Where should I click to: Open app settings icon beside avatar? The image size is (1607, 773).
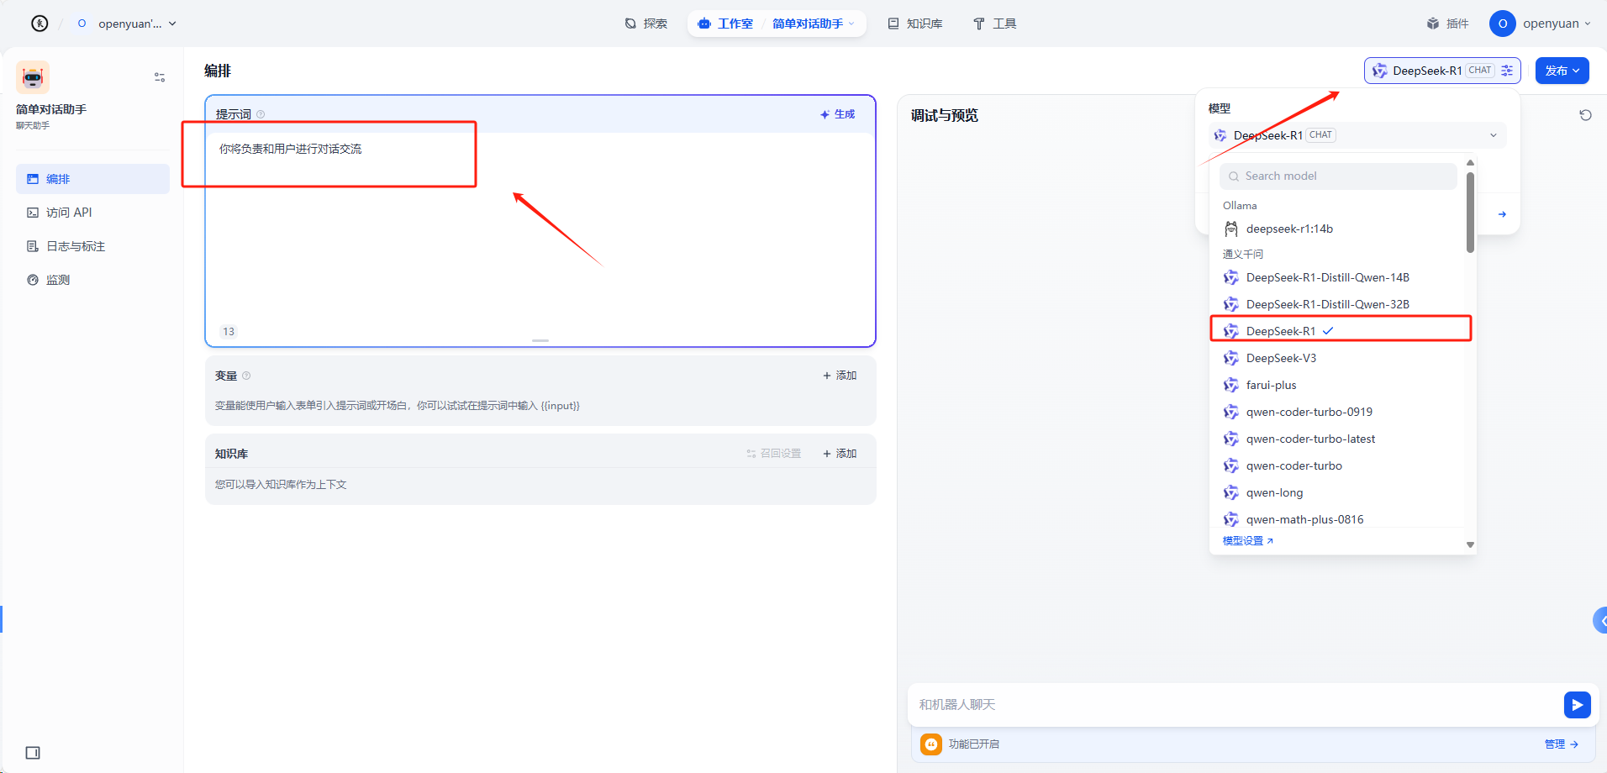(x=160, y=77)
